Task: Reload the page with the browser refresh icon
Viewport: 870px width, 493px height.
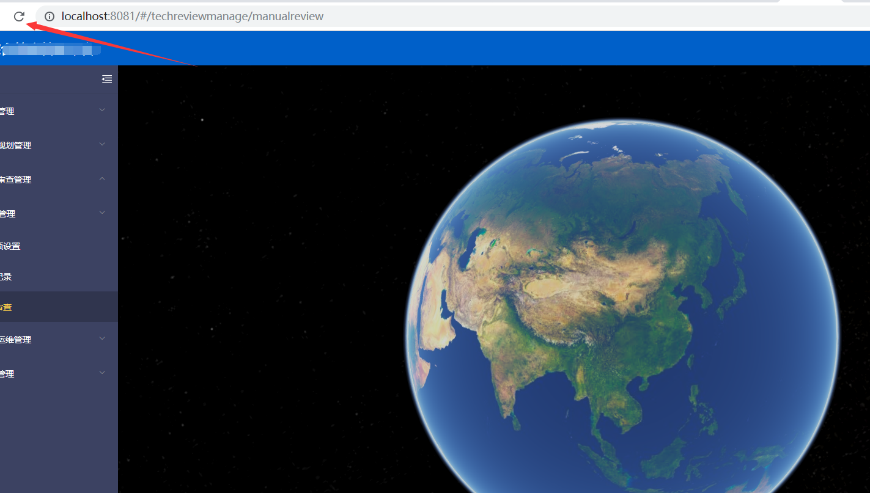Action: pyautogui.click(x=19, y=16)
